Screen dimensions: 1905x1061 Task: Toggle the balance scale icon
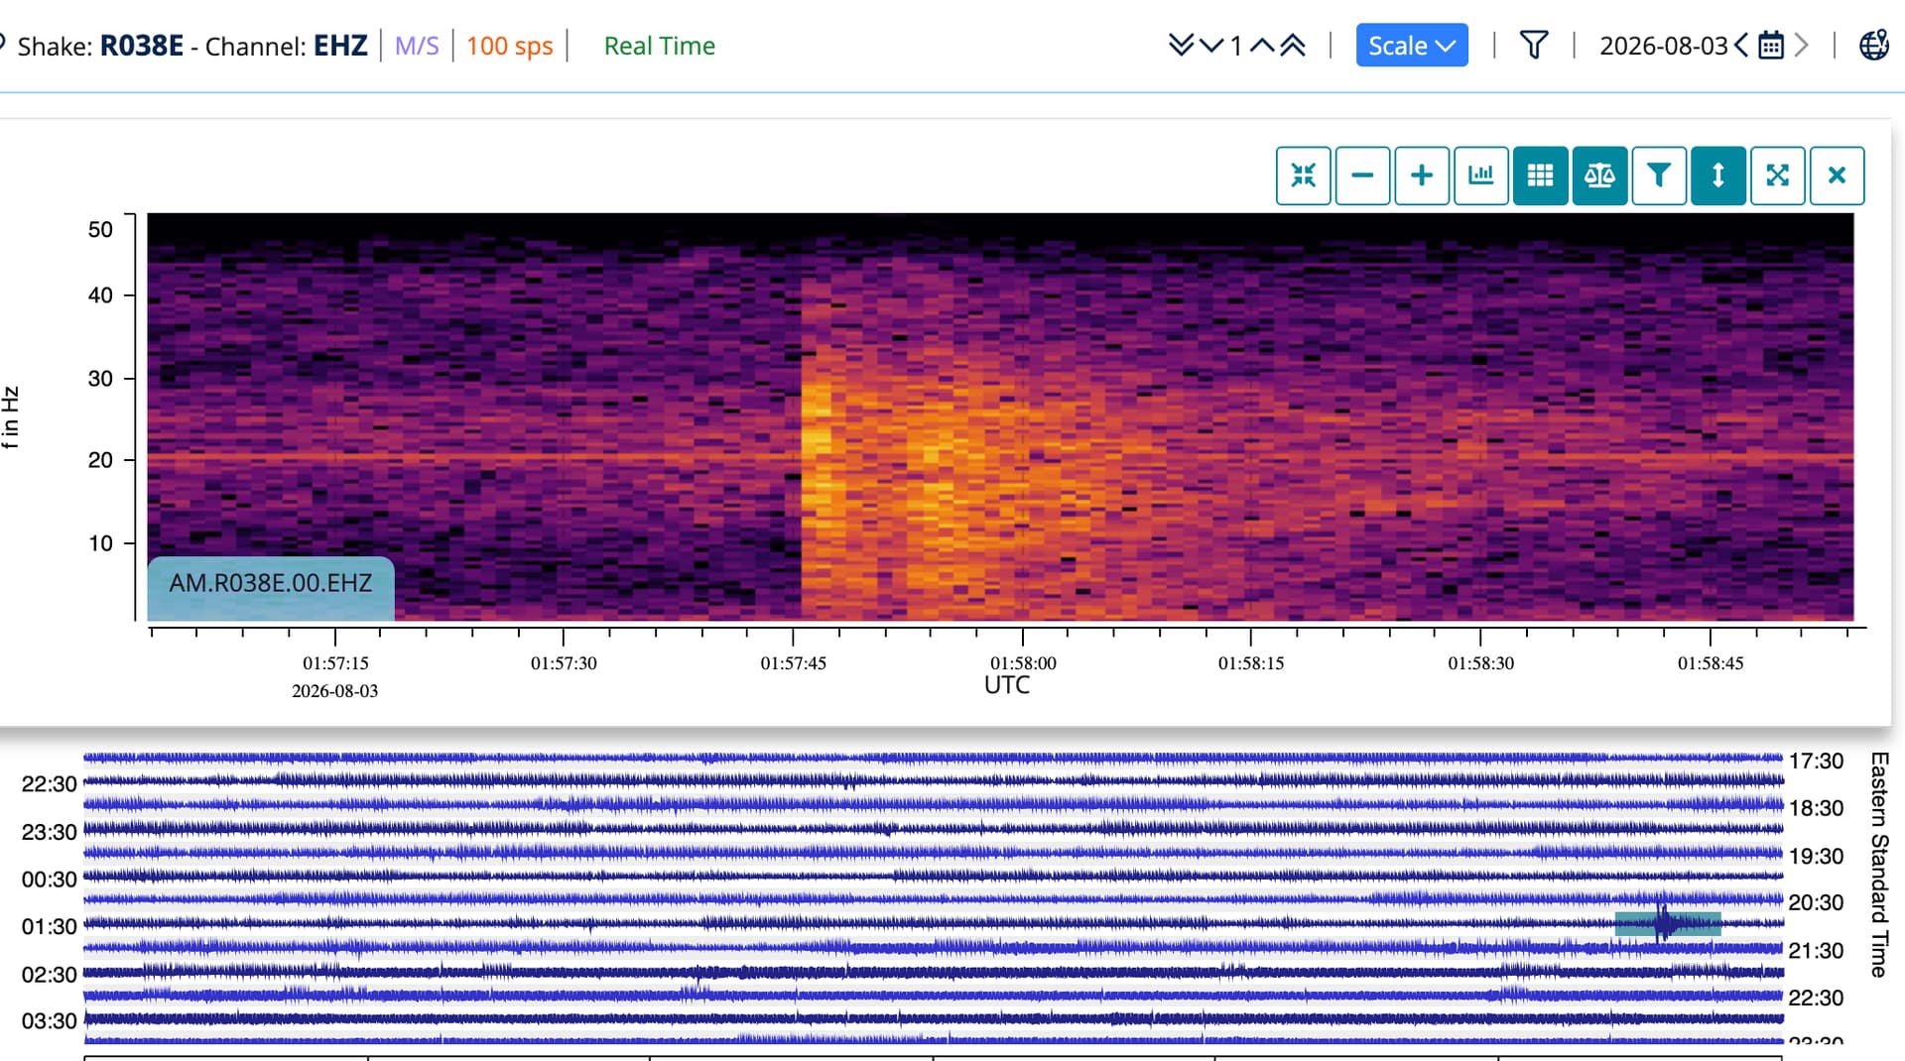coord(1599,176)
